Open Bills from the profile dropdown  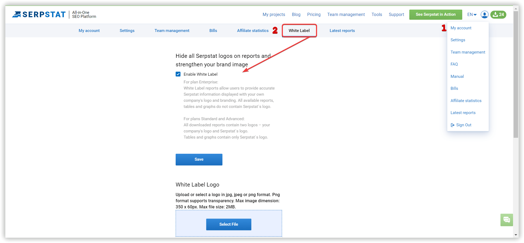tap(454, 88)
